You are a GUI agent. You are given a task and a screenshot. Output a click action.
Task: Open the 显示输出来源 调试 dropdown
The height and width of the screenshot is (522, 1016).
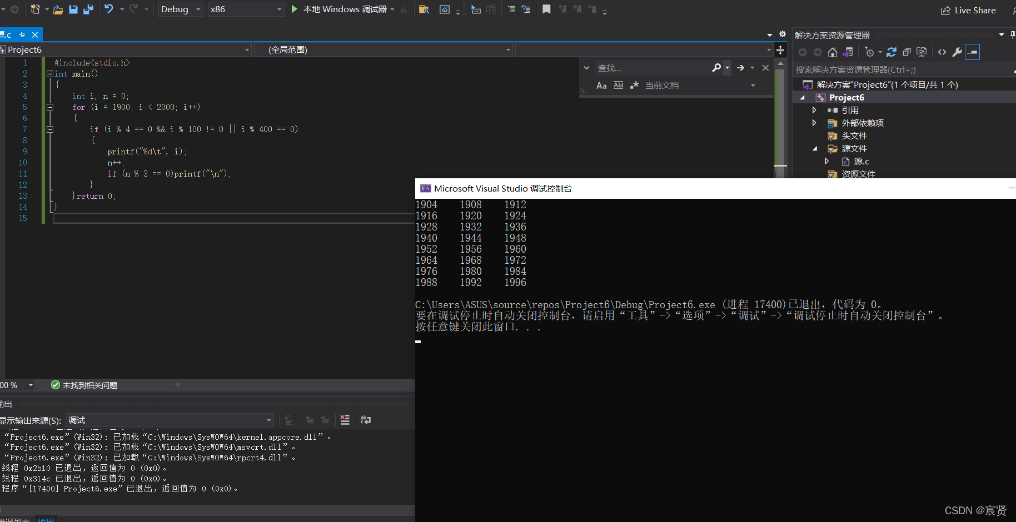[x=170, y=420]
